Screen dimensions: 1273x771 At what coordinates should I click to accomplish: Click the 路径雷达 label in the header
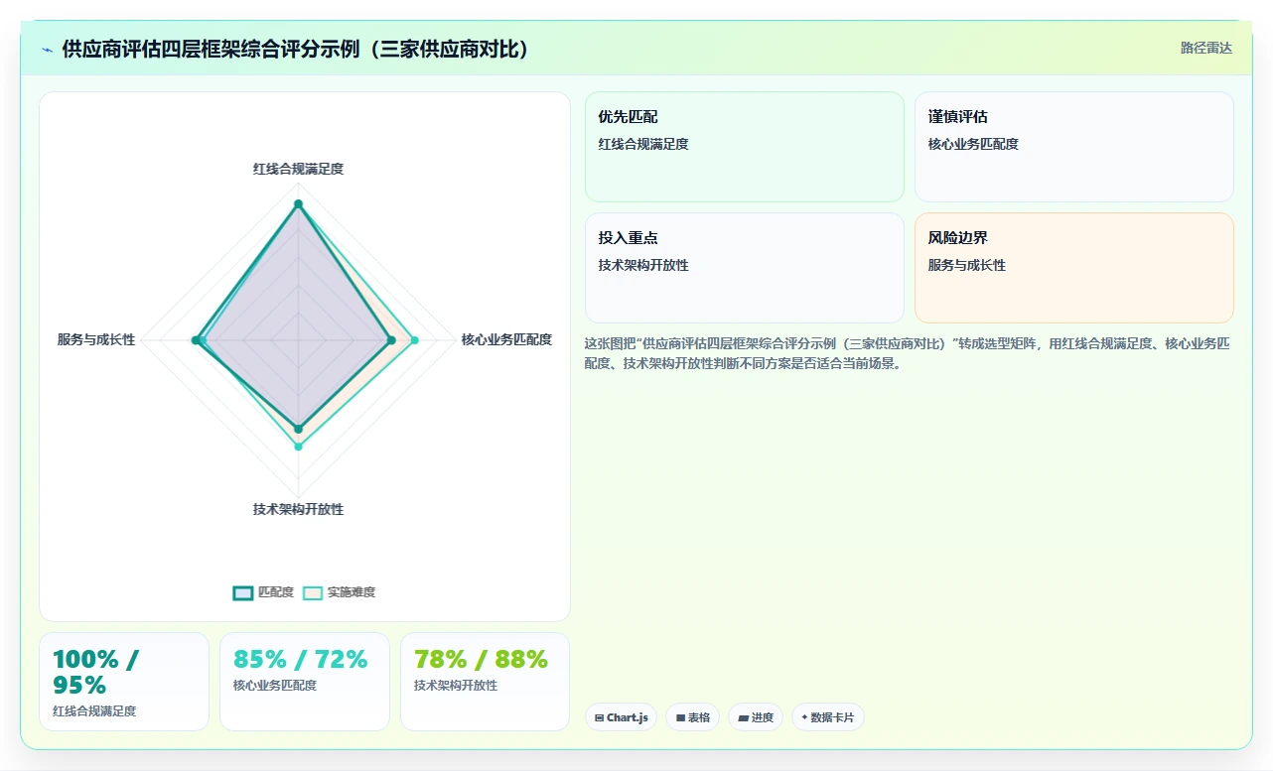coord(1205,48)
